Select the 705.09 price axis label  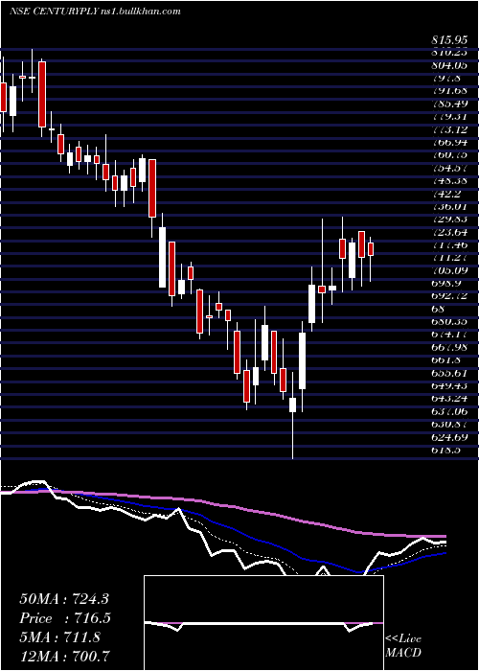click(x=449, y=270)
